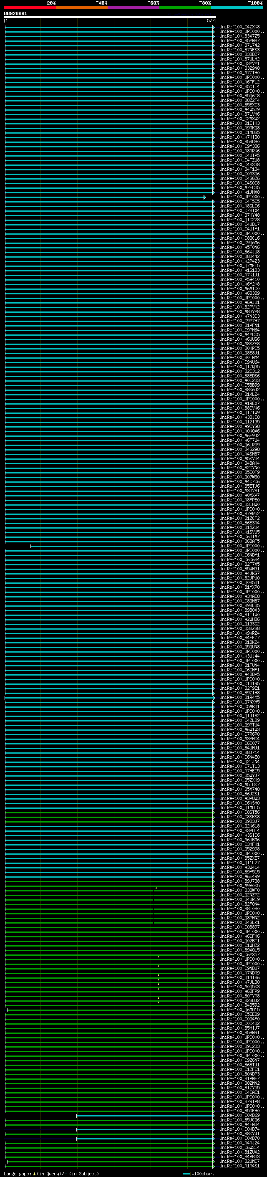267x1177 pixels.
Task: Click the alignment bar for UniRef100_B5EXC3
Action: 110,105
